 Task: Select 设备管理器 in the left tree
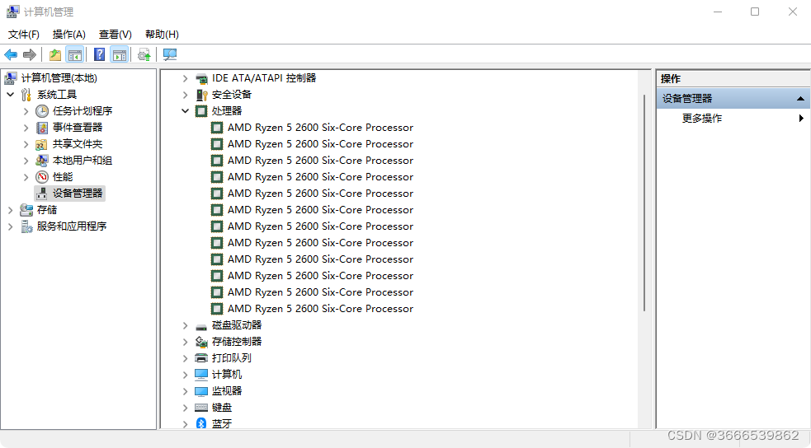click(x=78, y=194)
